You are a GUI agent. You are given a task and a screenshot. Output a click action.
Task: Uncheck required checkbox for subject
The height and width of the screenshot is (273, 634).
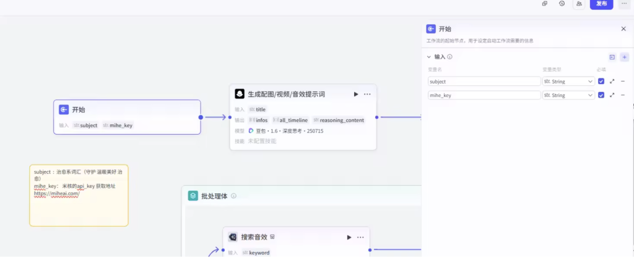601,81
